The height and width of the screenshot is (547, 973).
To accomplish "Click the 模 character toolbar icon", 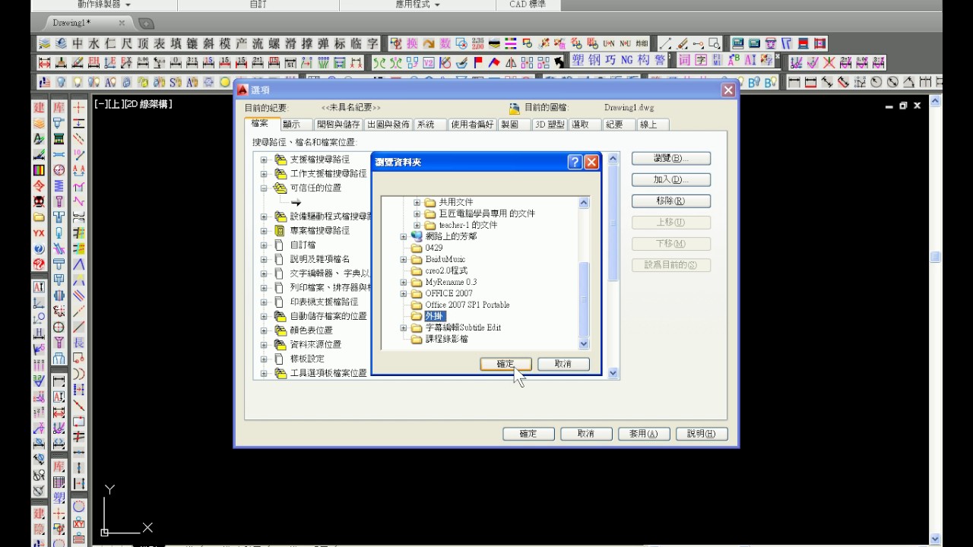I will pos(225,43).
